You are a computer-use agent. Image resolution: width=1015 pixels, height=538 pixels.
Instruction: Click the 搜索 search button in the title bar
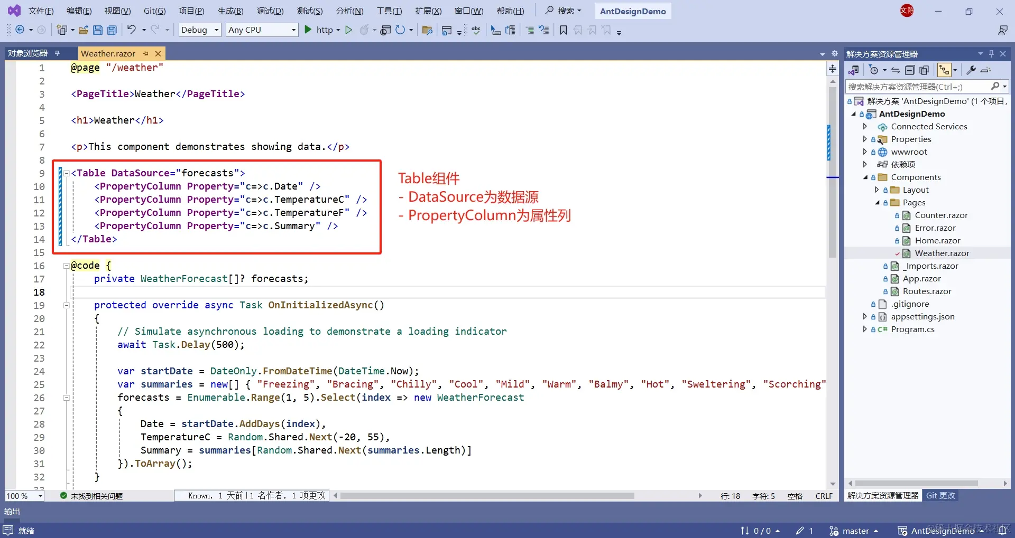[564, 11]
